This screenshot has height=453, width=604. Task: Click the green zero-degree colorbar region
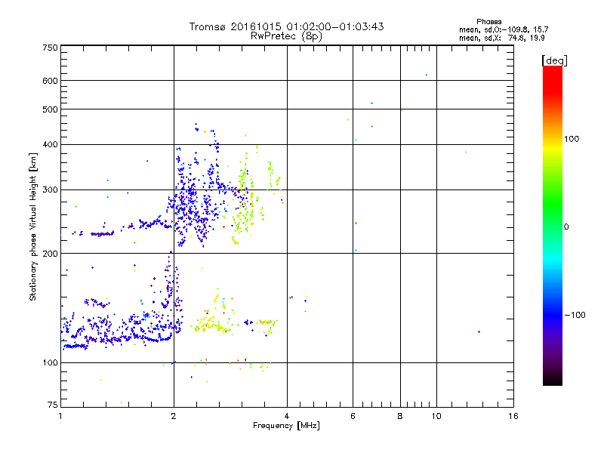click(553, 226)
